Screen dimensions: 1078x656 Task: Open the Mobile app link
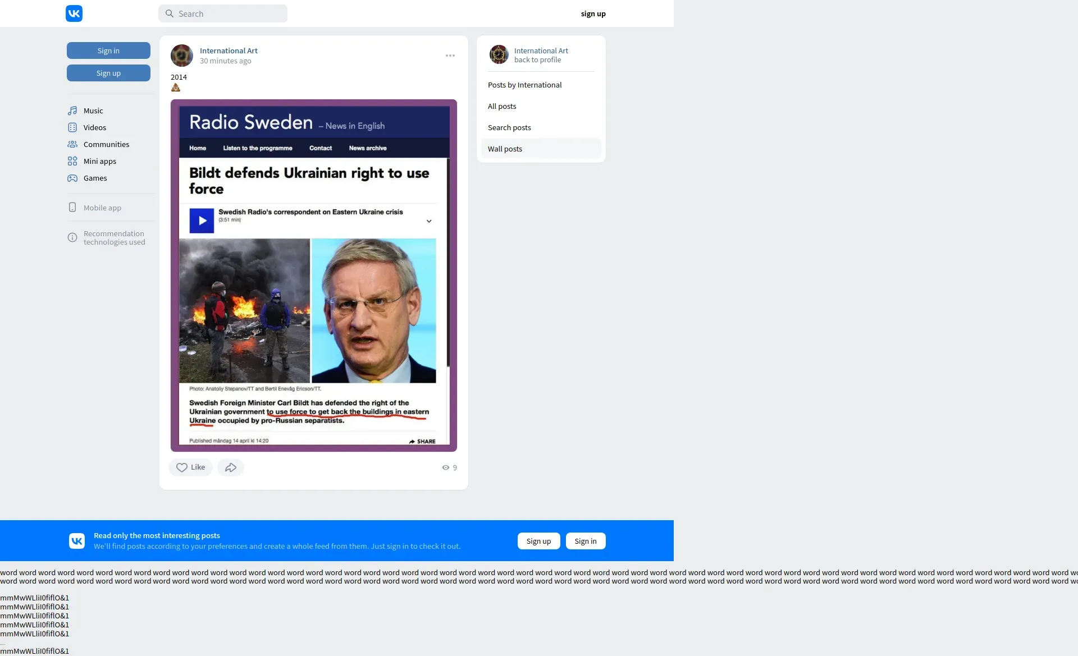[102, 208]
